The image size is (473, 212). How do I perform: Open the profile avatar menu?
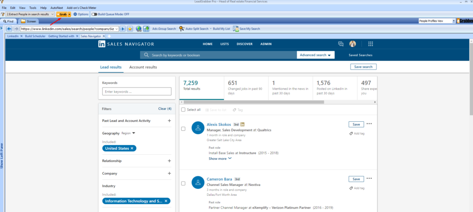point(352,44)
